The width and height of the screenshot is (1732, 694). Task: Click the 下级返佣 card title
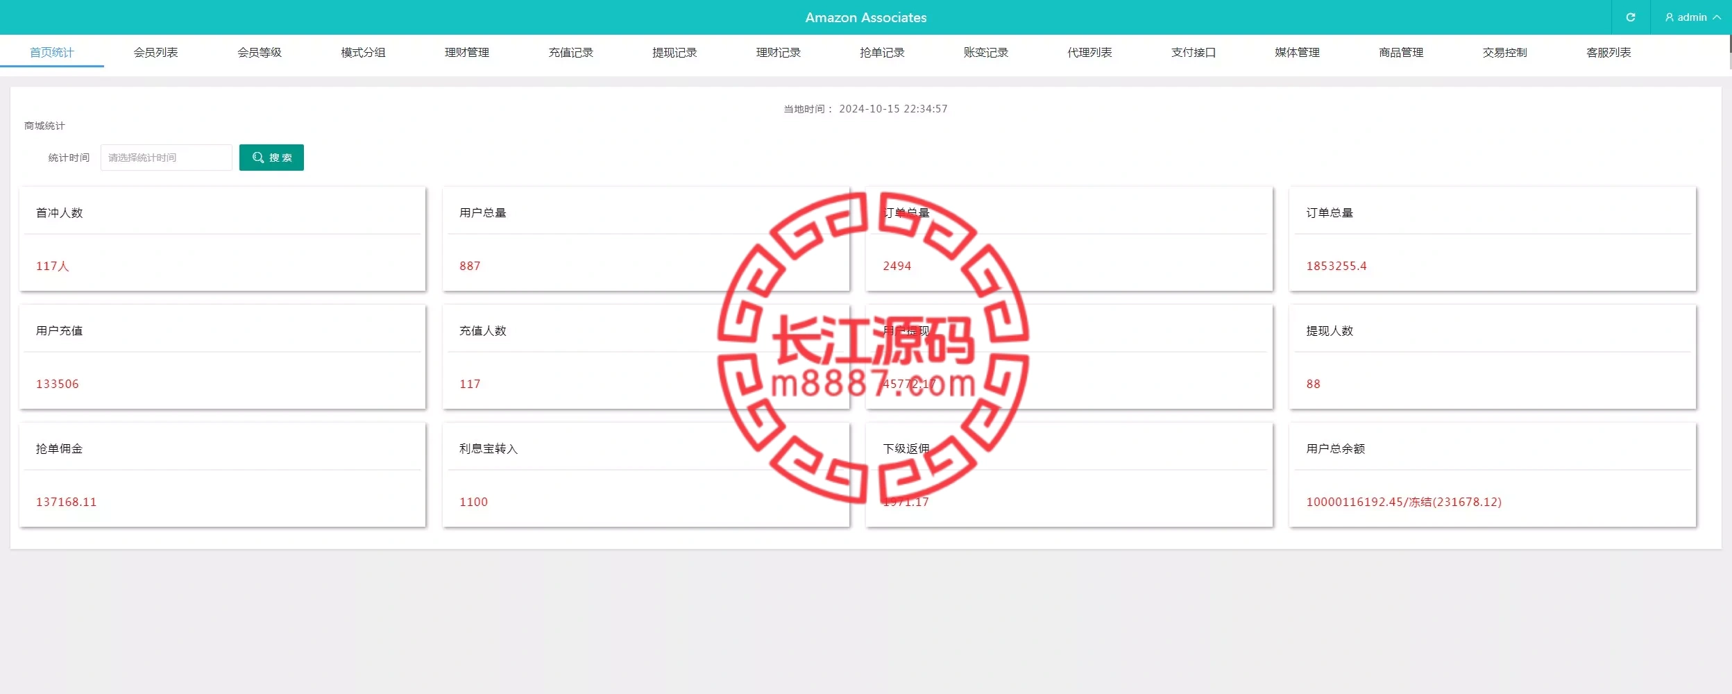(906, 449)
